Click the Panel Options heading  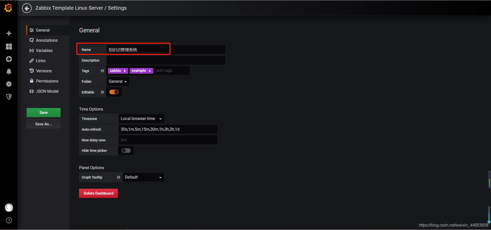point(92,168)
